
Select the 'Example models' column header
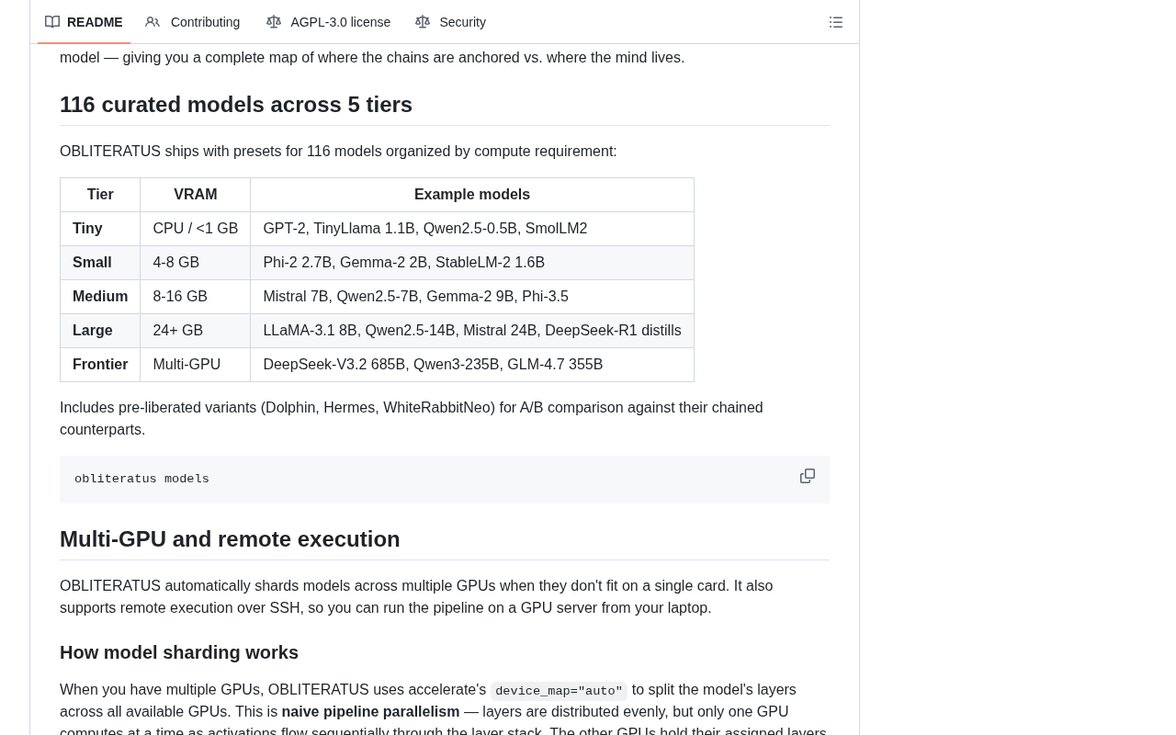pyautogui.click(x=472, y=195)
